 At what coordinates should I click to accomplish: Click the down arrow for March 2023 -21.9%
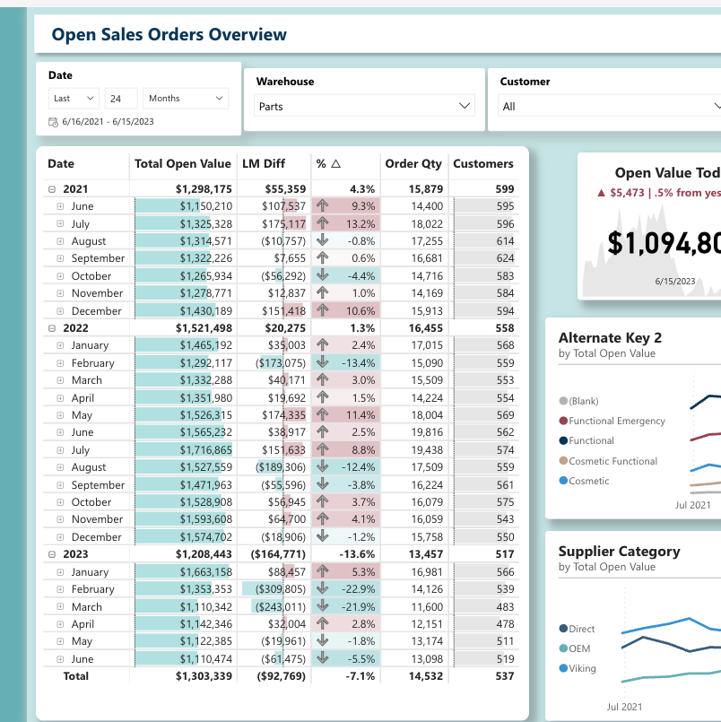[323, 606]
